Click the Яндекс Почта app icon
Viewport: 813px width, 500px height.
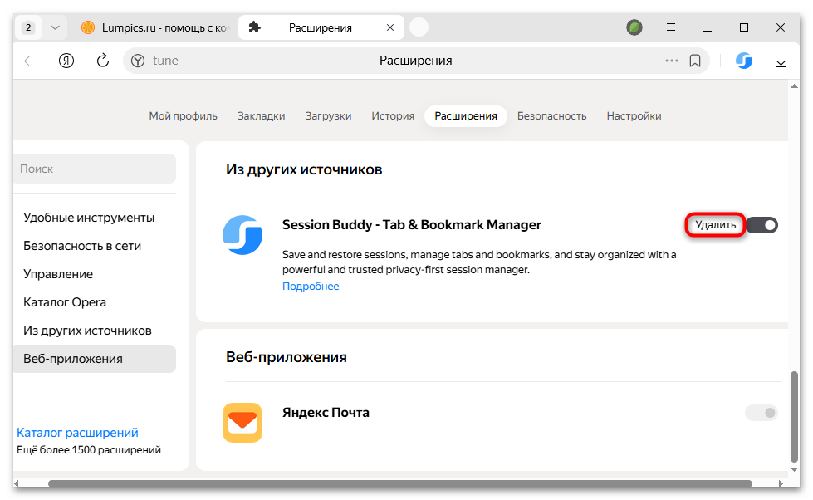[x=242, y=423]
